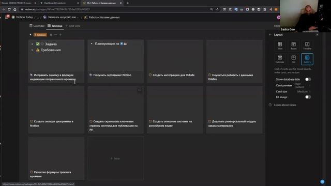Open the Исправить ошибку в формуле card
The width and height of the screenshot is (331, 186).
pyautogui.click(x=56, y=61)
